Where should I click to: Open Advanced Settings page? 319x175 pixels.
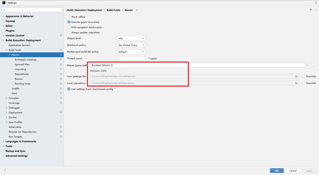tap(16, 156)
